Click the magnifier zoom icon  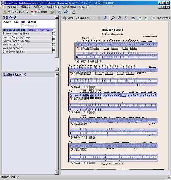(113, 18)
